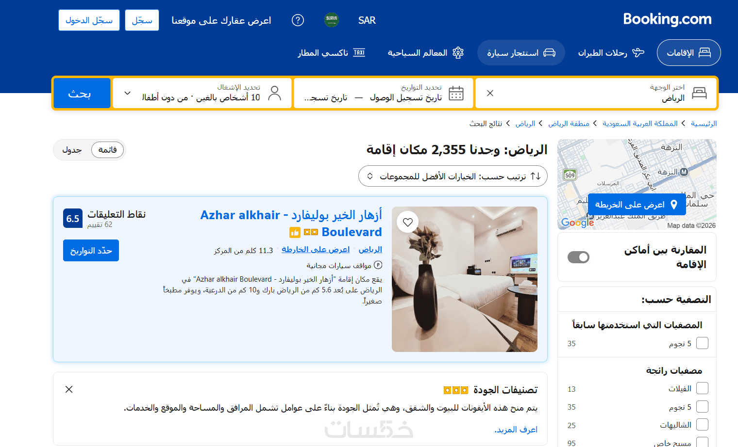738x447 pixels.
Task: Click the نقاط التعليقات rating label
Action: click(x=117, y=214)
